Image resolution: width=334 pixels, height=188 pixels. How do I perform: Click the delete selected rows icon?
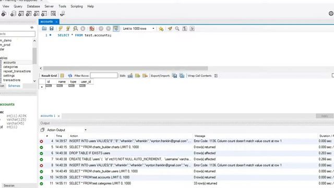(145, 75)
